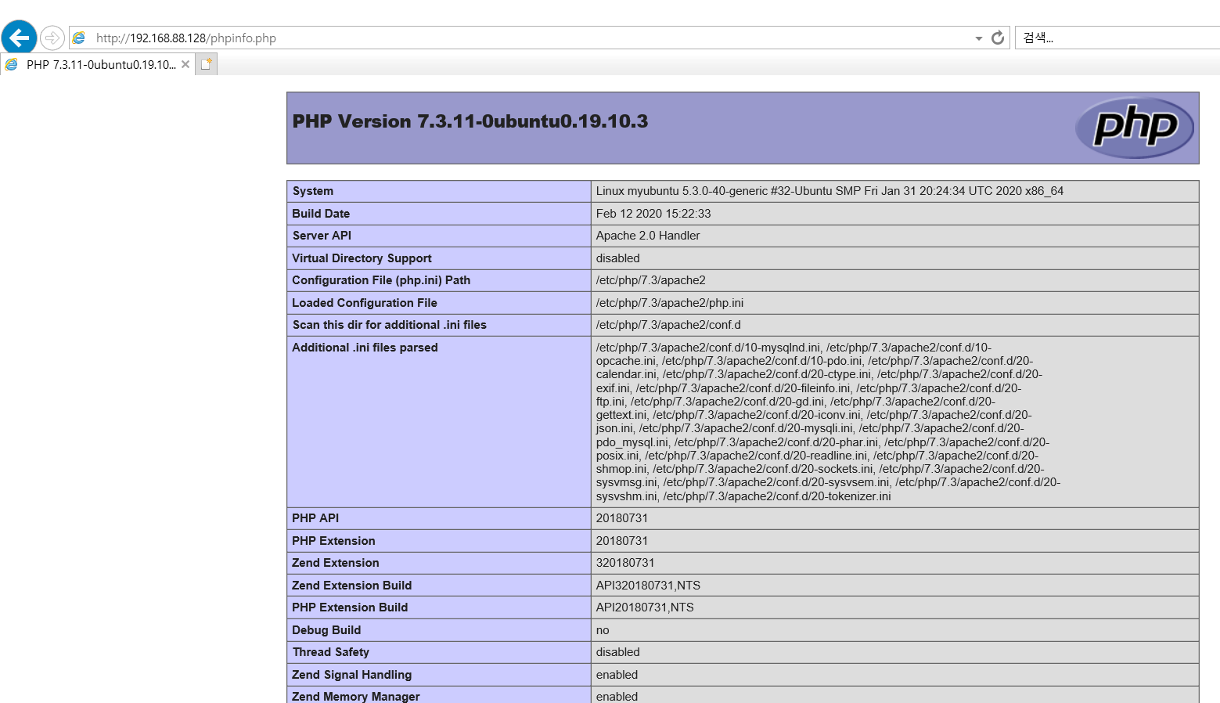Click the Apache 2.0 Handler value
The image size is (1220, 703).
[648, 236]
